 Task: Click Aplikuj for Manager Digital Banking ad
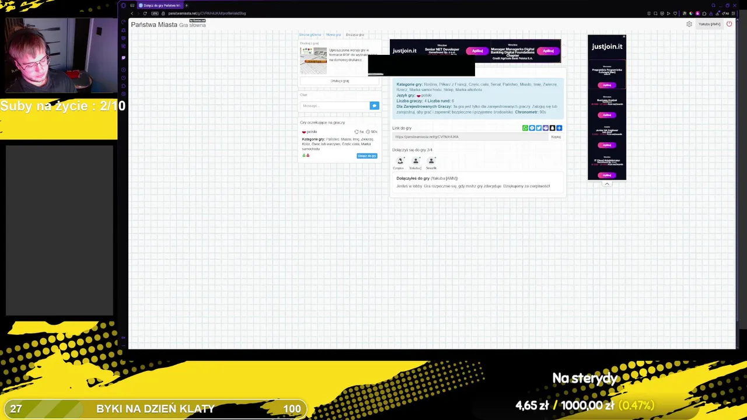click(548, 51)
